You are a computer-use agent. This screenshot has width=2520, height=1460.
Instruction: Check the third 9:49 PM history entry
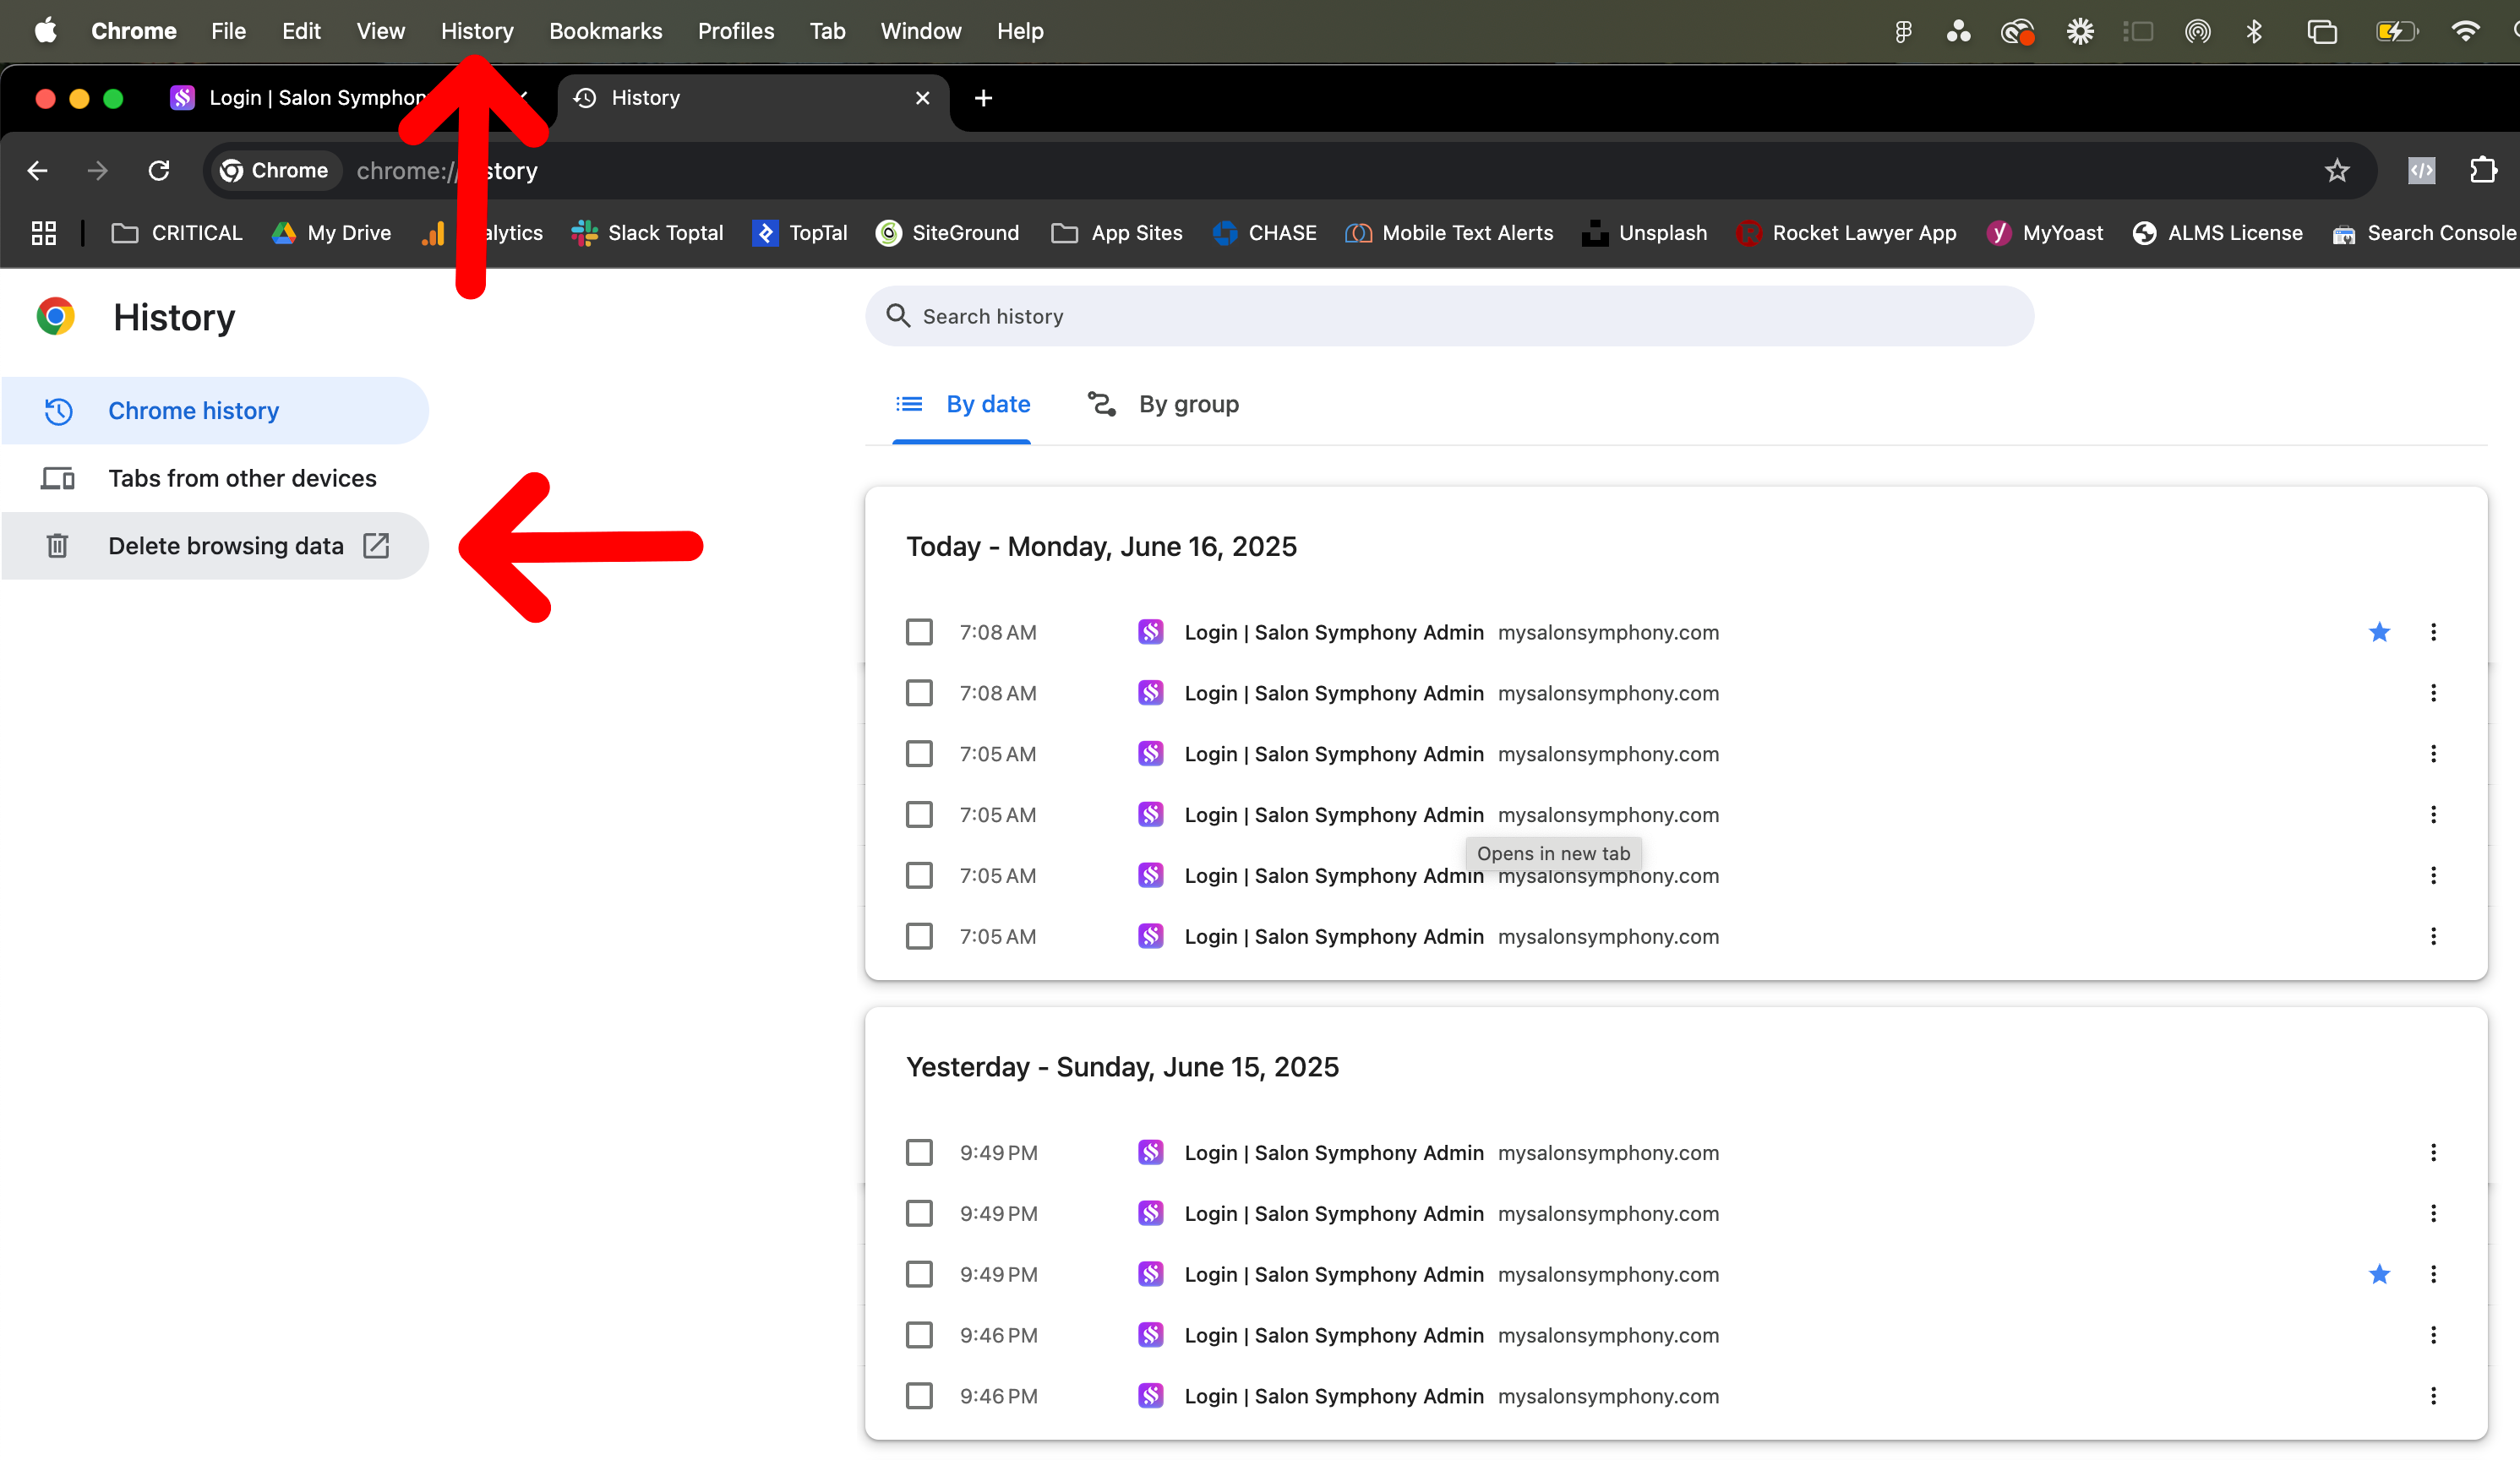pos(919,1275)
